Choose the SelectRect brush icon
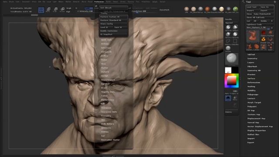 click(235, 41)
